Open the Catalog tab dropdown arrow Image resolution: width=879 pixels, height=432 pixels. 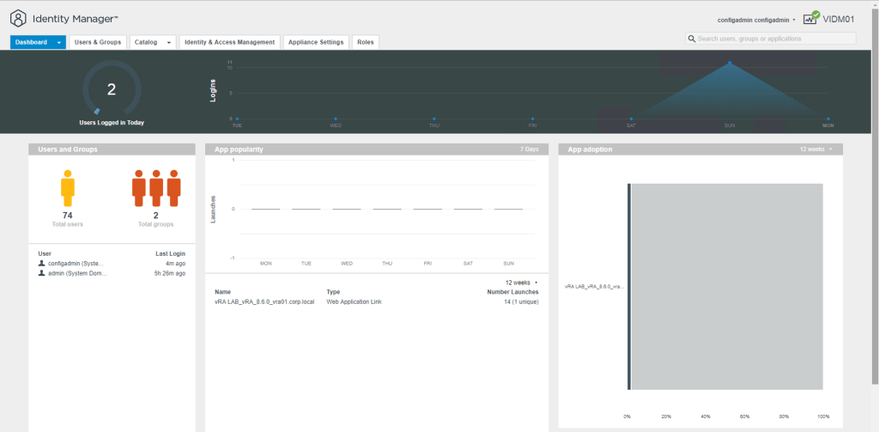coord(169,42)
